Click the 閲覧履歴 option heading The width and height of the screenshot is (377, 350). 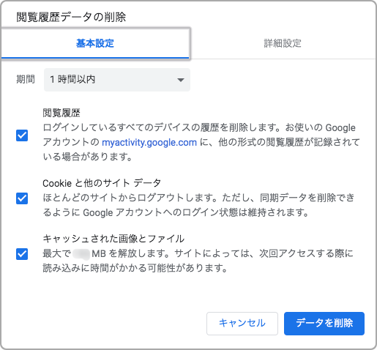click(x=61, y=113)
